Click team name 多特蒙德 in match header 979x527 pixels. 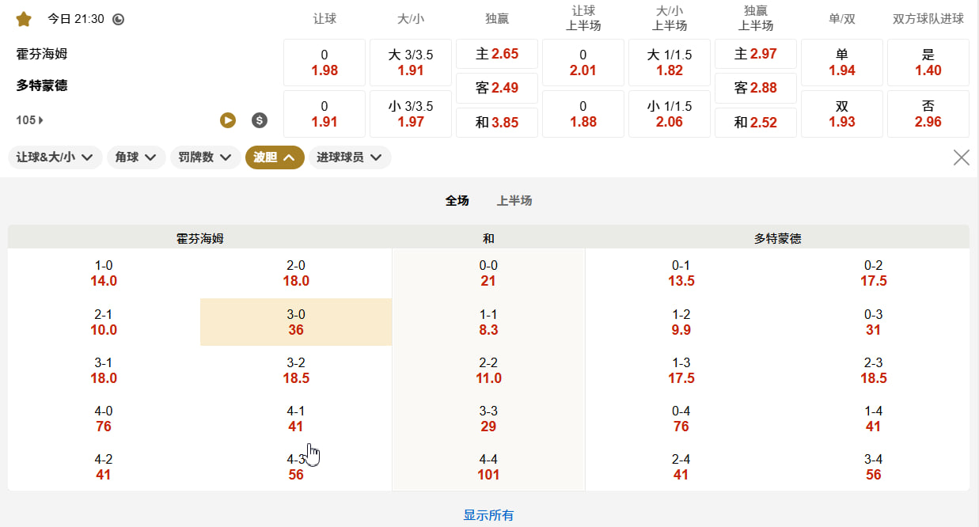point(42,85)
